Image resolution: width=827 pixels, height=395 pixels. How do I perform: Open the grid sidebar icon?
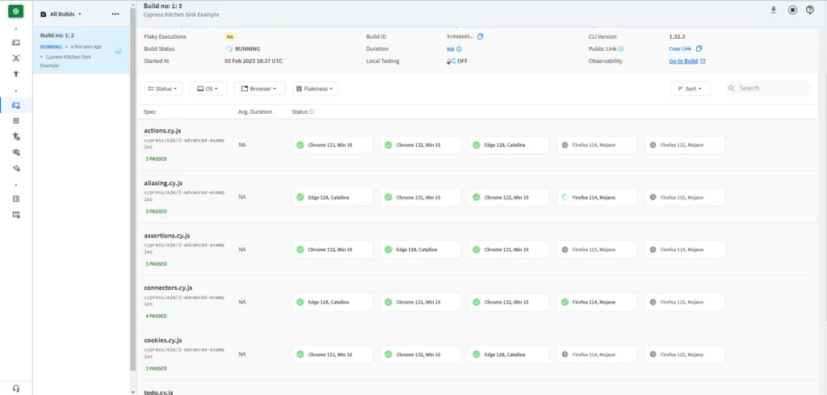pos(16,121)
